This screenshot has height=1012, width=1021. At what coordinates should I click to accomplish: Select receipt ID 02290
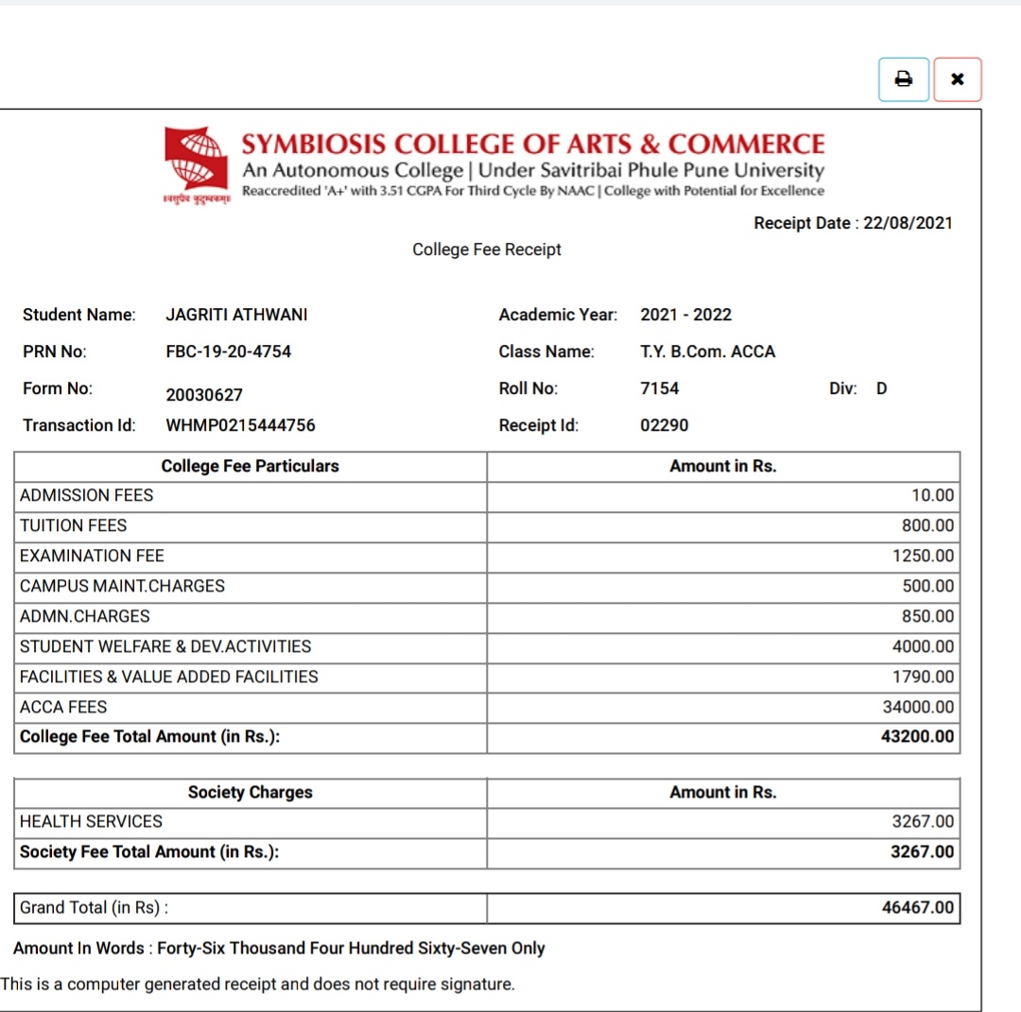(664, 425)
